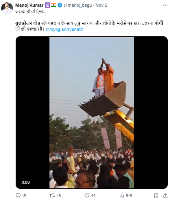Open the Nov 6 timestamp link
This screenshot has width=174, height=201.
click(101, 5)
